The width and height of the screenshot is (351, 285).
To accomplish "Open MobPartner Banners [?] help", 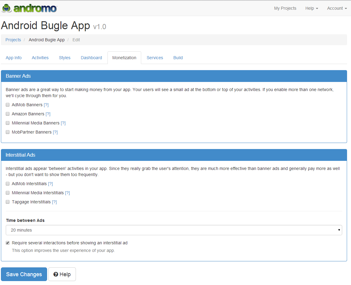I will 55,132.
